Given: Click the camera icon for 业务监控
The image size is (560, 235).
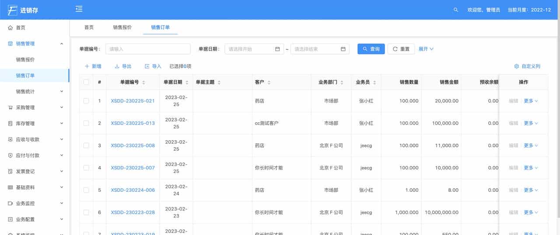Looking at the screenshot, I should coord(10,204).
